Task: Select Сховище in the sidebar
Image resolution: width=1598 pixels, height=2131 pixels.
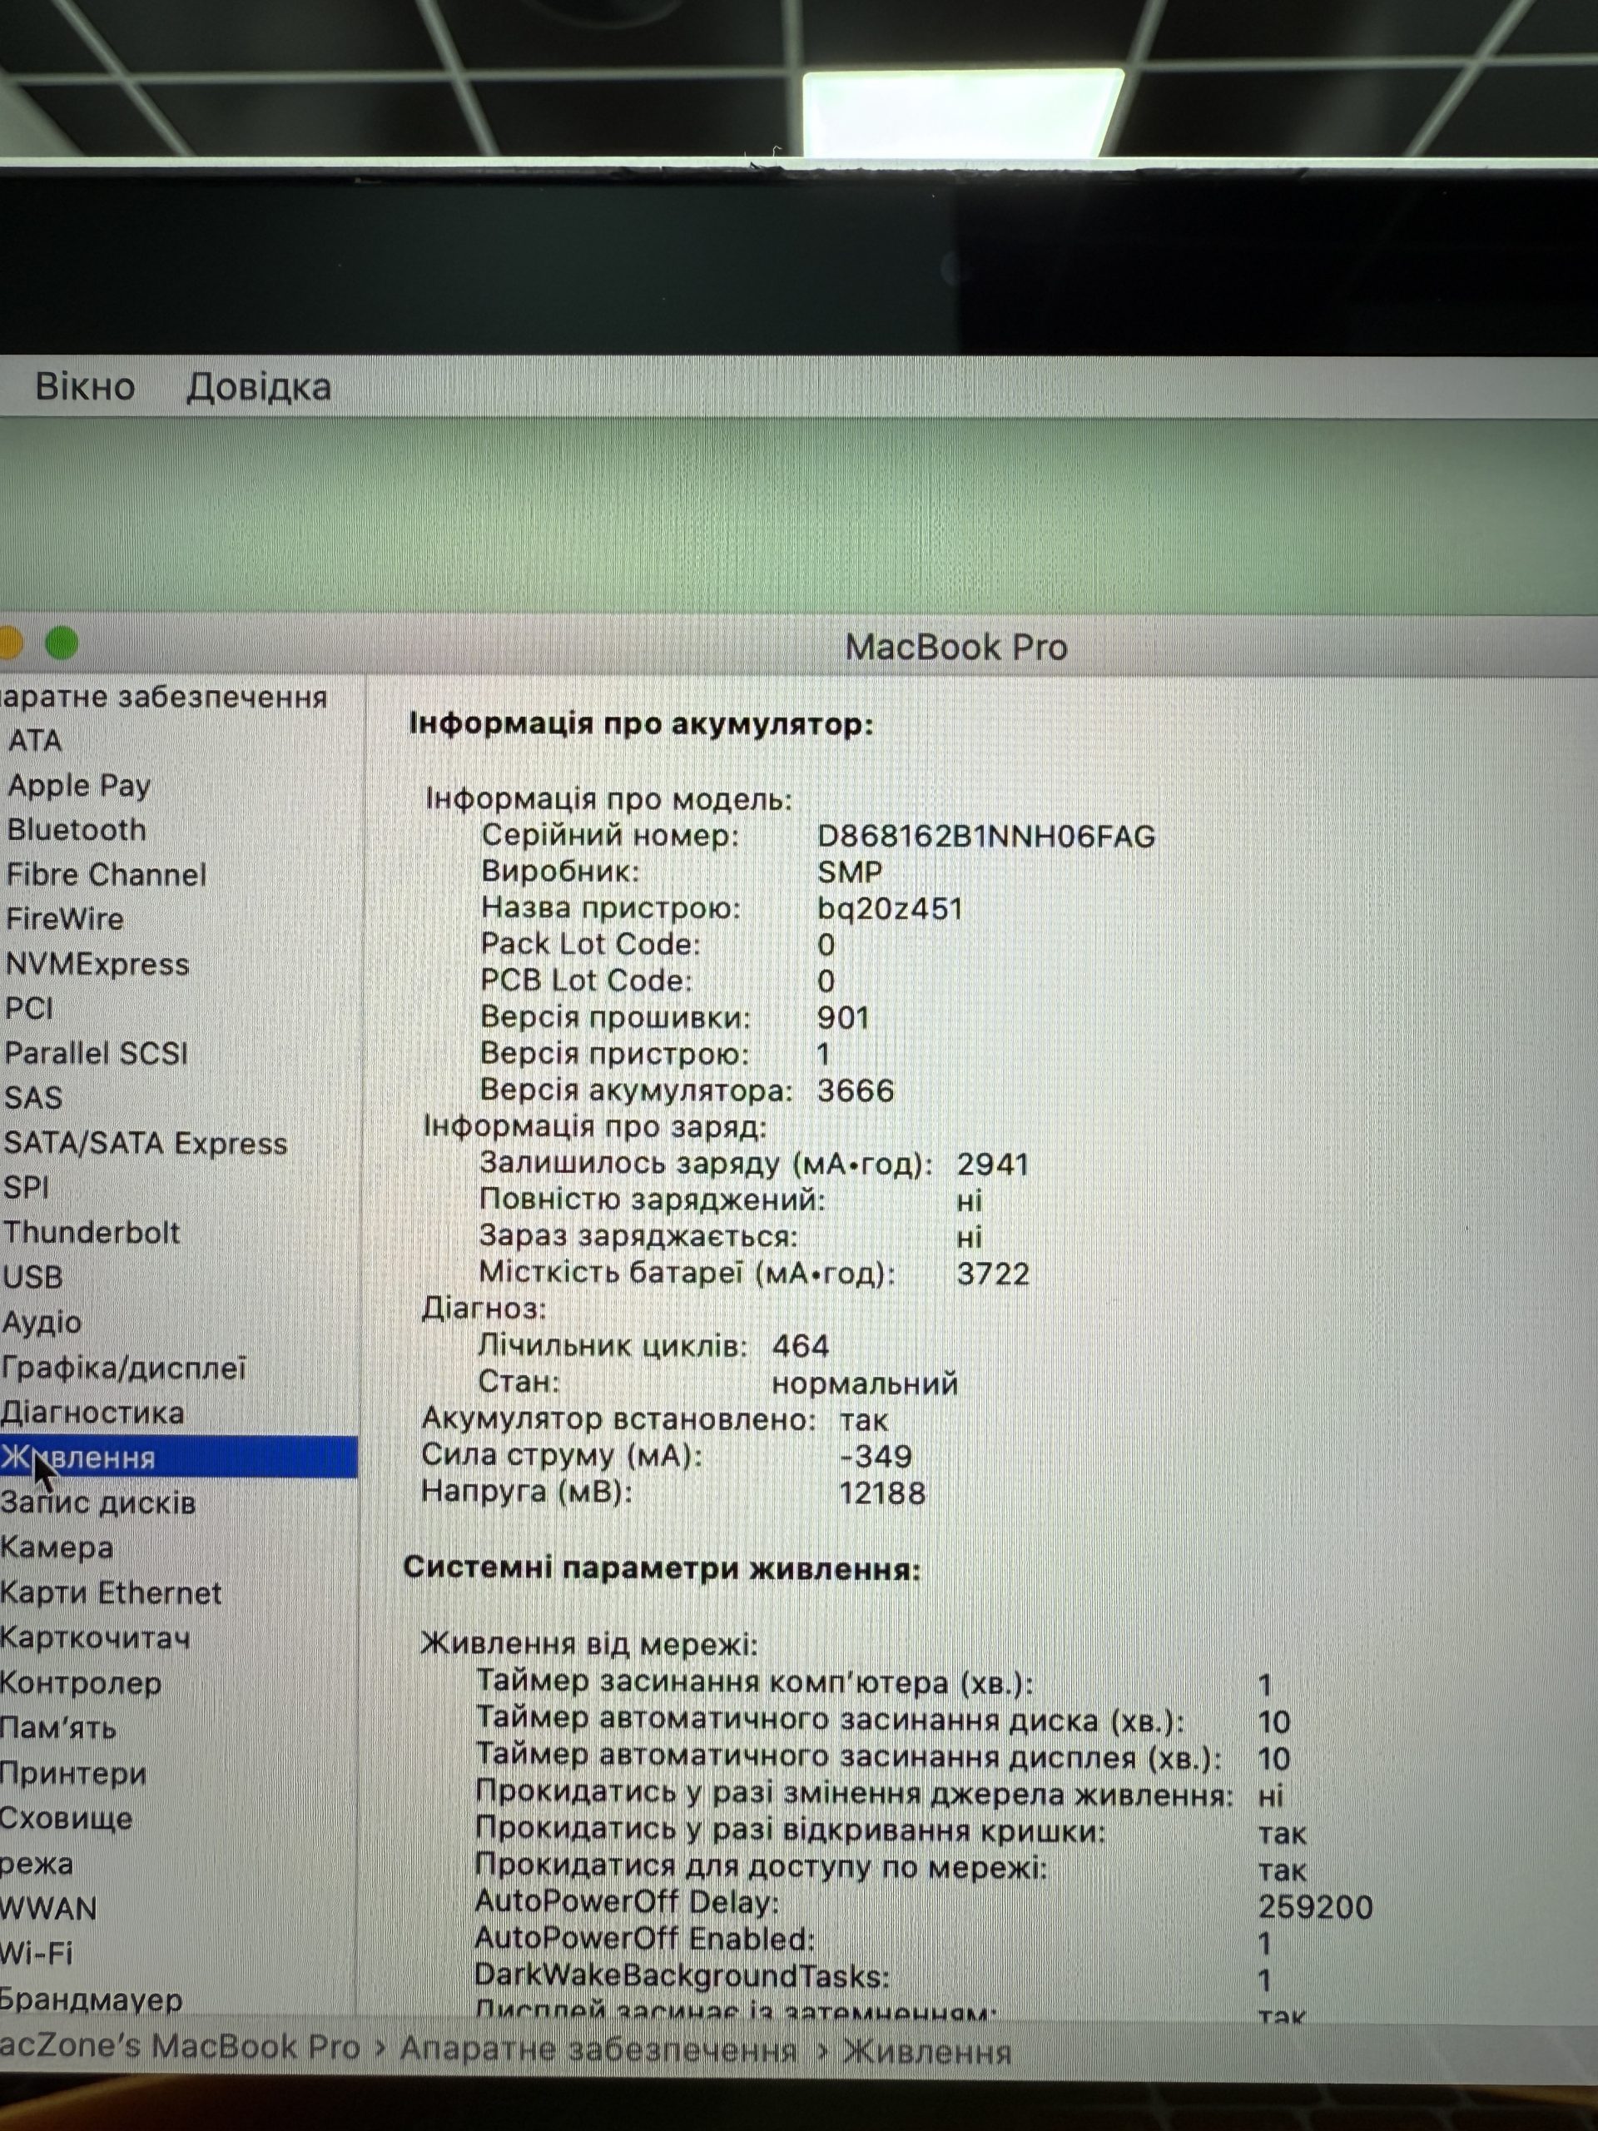Action: coord(67,1819)
